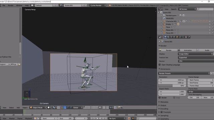Toggle visibility eye for Character.001

pos(210,21)
